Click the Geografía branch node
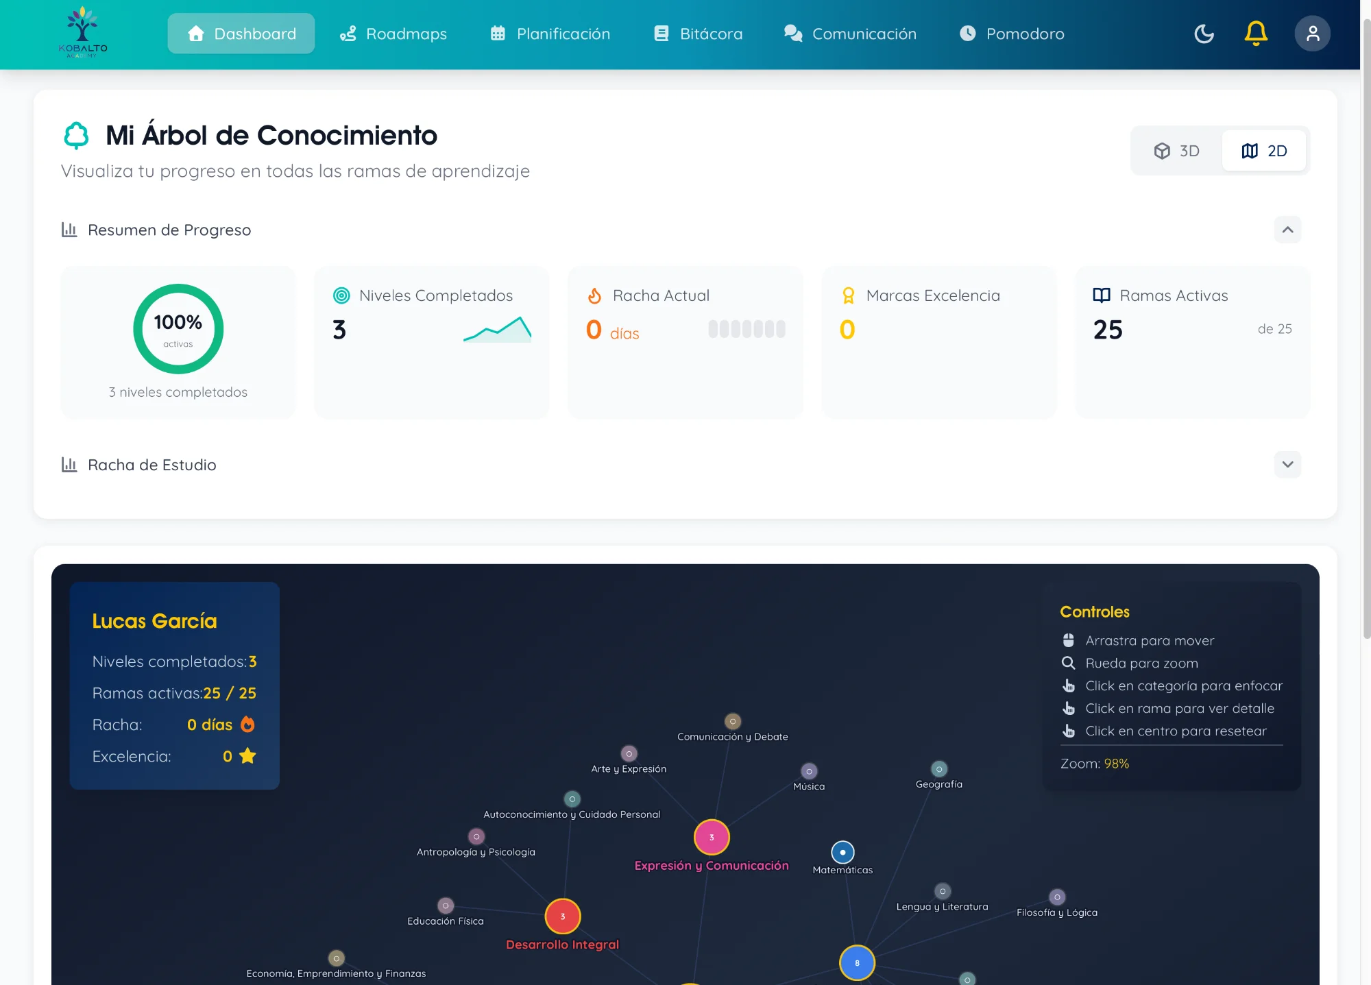 (x=939, y=769)
